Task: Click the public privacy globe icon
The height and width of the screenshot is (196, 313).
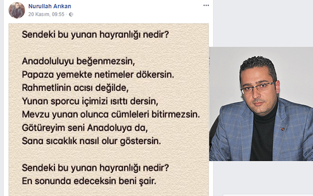Action: tap(71, 14)
